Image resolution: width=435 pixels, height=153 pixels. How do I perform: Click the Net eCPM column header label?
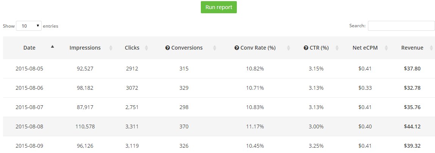[x=365, y=48]
